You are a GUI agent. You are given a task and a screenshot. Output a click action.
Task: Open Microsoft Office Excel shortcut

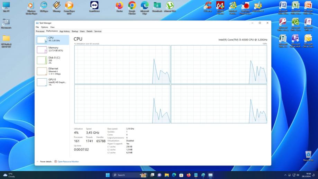pos(296,8)
